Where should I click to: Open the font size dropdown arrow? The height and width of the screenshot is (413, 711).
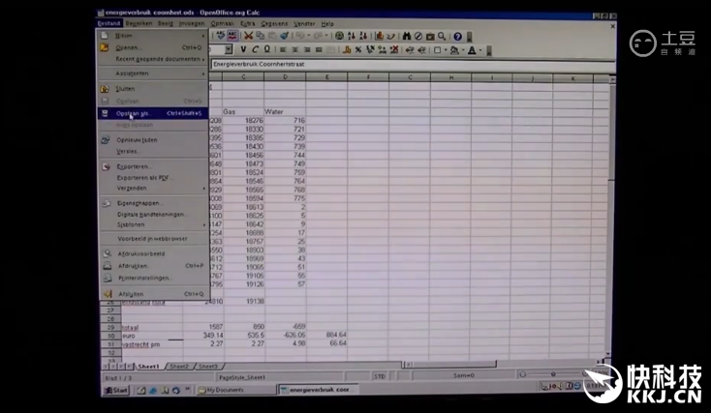pos(228,49)
